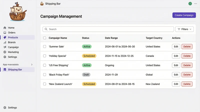Click the Campaign Name column header

(x=58, y=38)
